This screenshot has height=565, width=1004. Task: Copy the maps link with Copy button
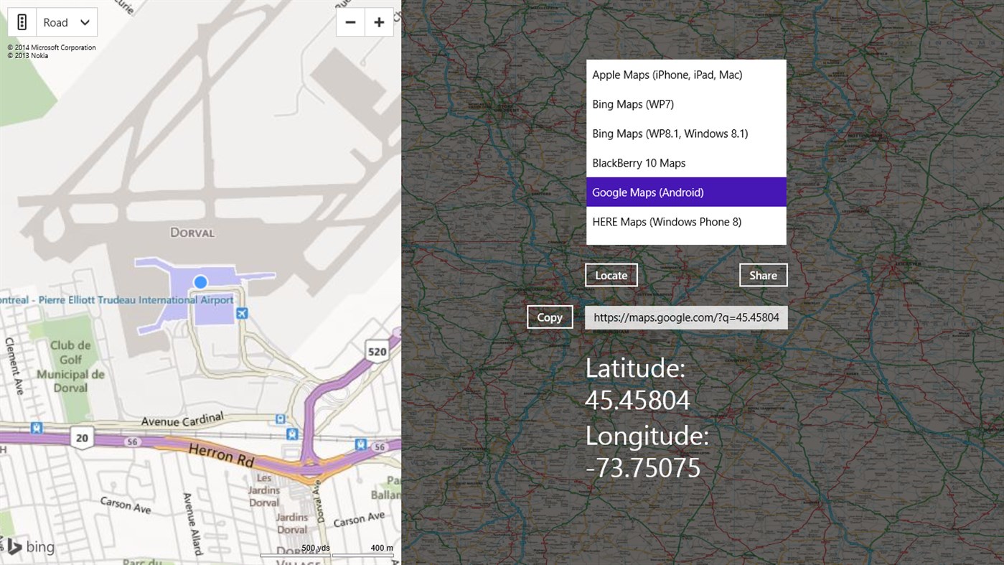tap(549, 317)
